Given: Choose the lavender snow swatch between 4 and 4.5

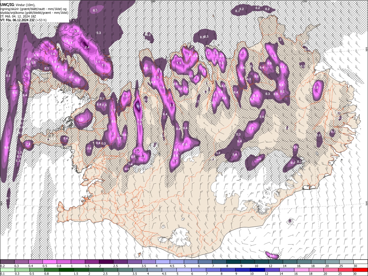Looking at the screenshot, I should tap(163, 262).
